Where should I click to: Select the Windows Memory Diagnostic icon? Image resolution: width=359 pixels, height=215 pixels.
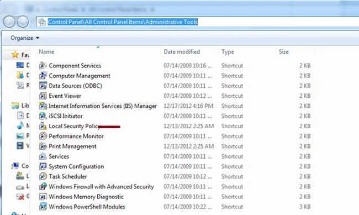point(43,197)
